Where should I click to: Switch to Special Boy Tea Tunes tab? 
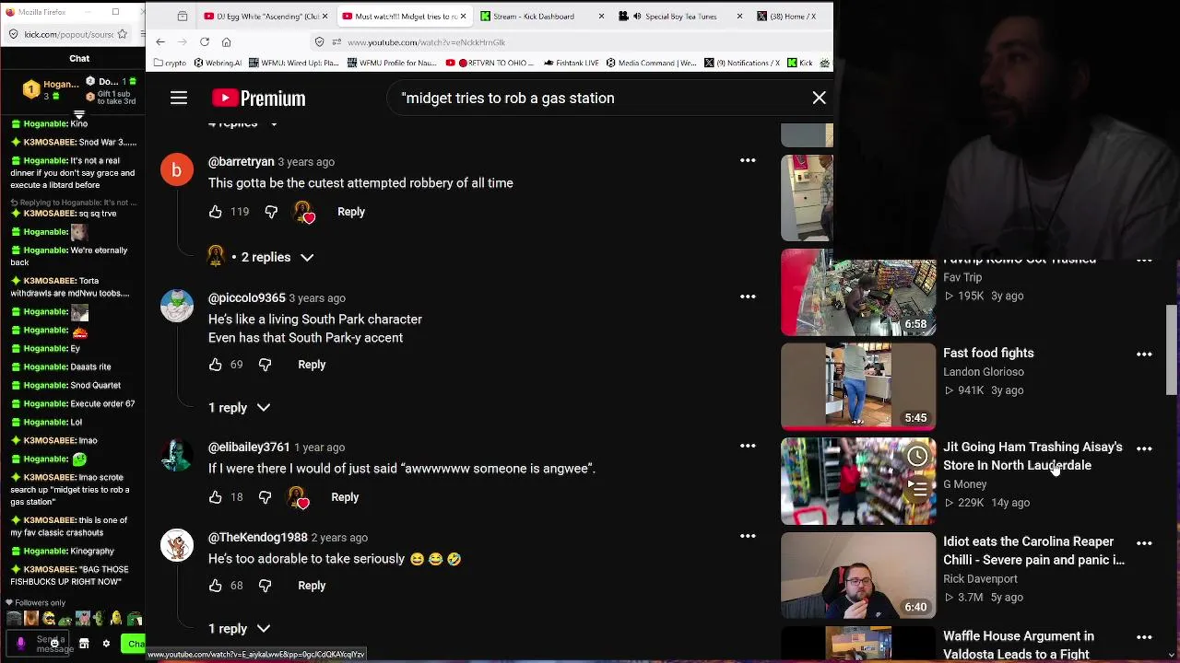[x=680, y=16]
